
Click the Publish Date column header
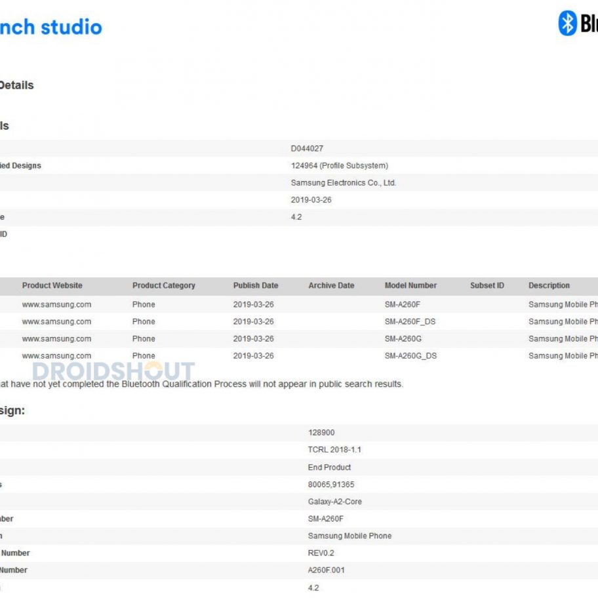coord(256,286)
